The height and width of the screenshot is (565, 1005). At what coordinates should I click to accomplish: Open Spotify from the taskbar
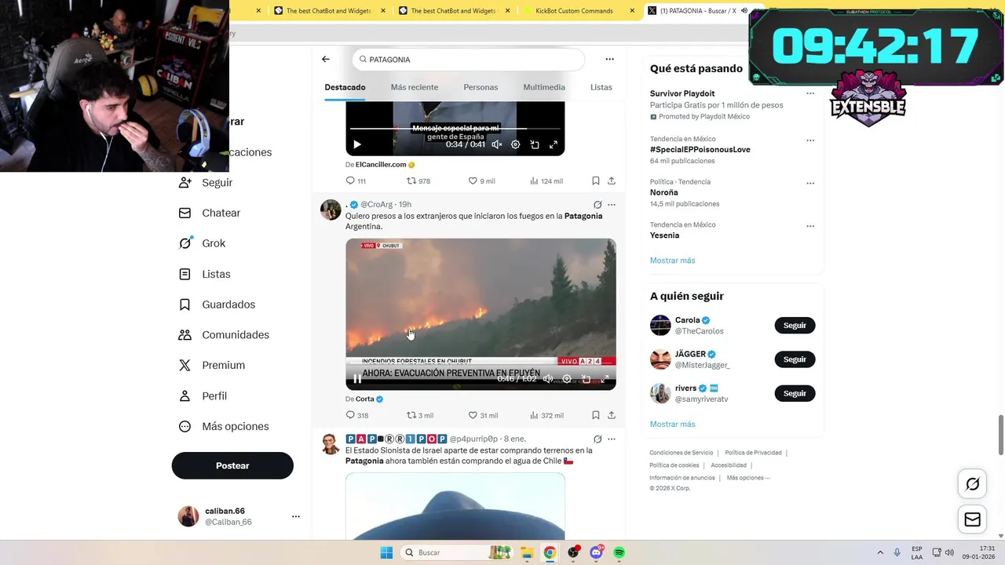(x=619, y=552)
